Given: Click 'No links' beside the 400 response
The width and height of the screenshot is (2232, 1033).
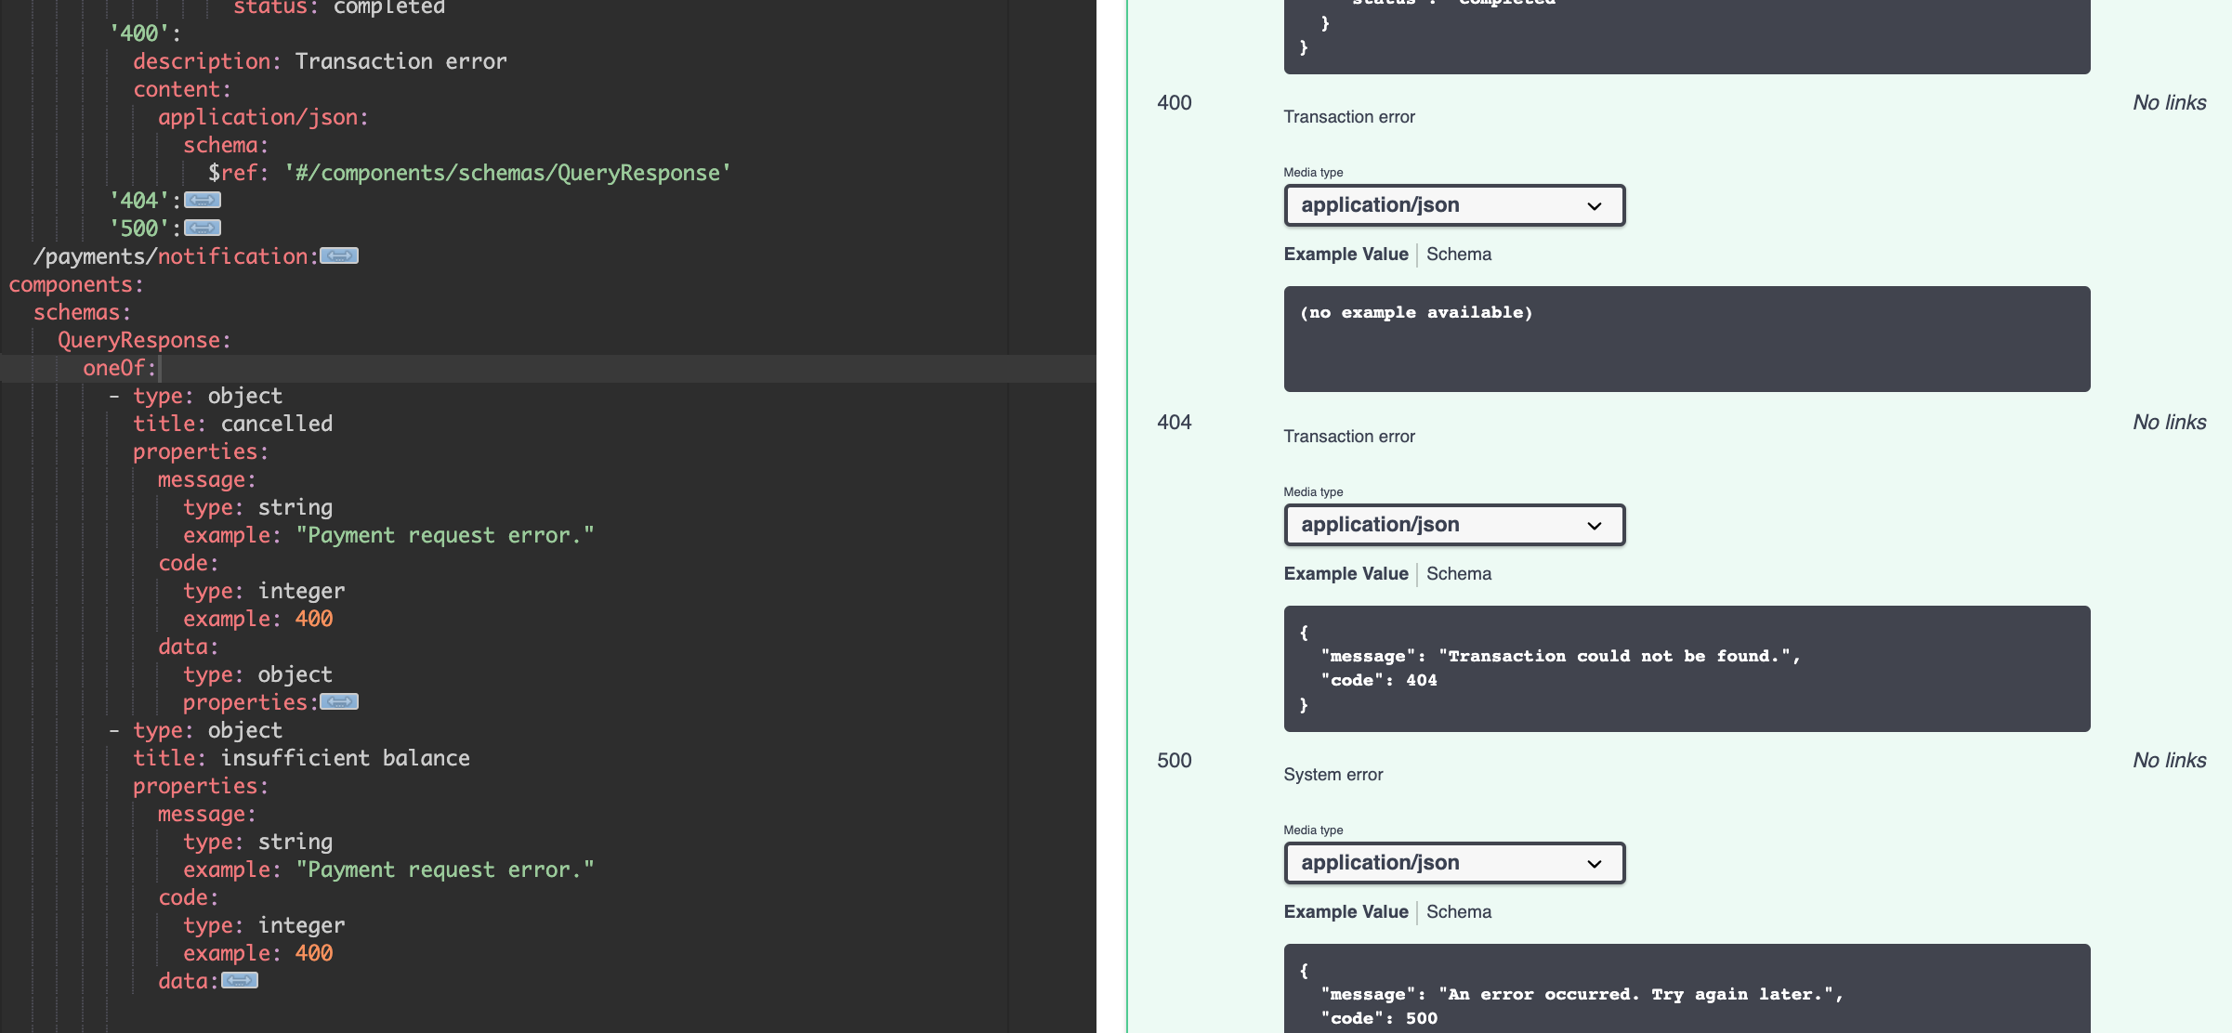Looking at the screenshot, I should pyautogui.click(x=2171, y=102).
